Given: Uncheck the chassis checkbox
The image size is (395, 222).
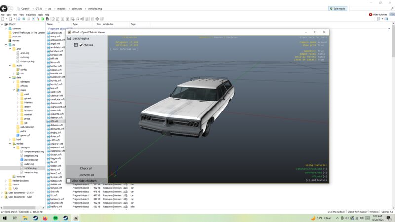Looking at the screenshot, I should pos(81,45).
